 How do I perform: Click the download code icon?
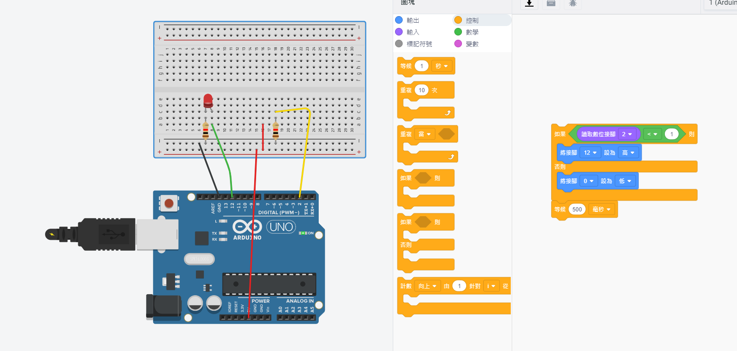(529, 3)
